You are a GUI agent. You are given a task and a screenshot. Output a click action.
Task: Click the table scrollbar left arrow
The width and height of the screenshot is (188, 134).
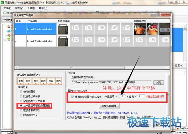16,68
